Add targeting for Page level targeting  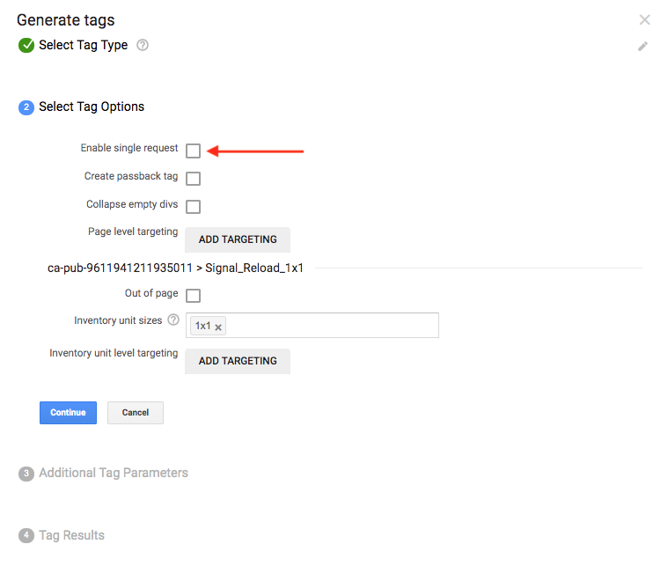click(238, 239)
